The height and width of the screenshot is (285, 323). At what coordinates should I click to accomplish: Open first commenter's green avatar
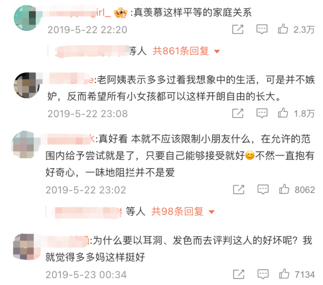pos(27,18)
